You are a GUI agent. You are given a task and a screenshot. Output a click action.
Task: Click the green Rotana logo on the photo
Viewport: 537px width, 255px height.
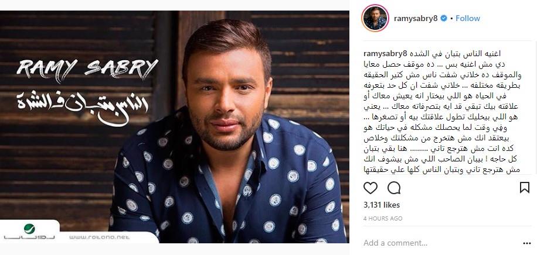(29, 229)
